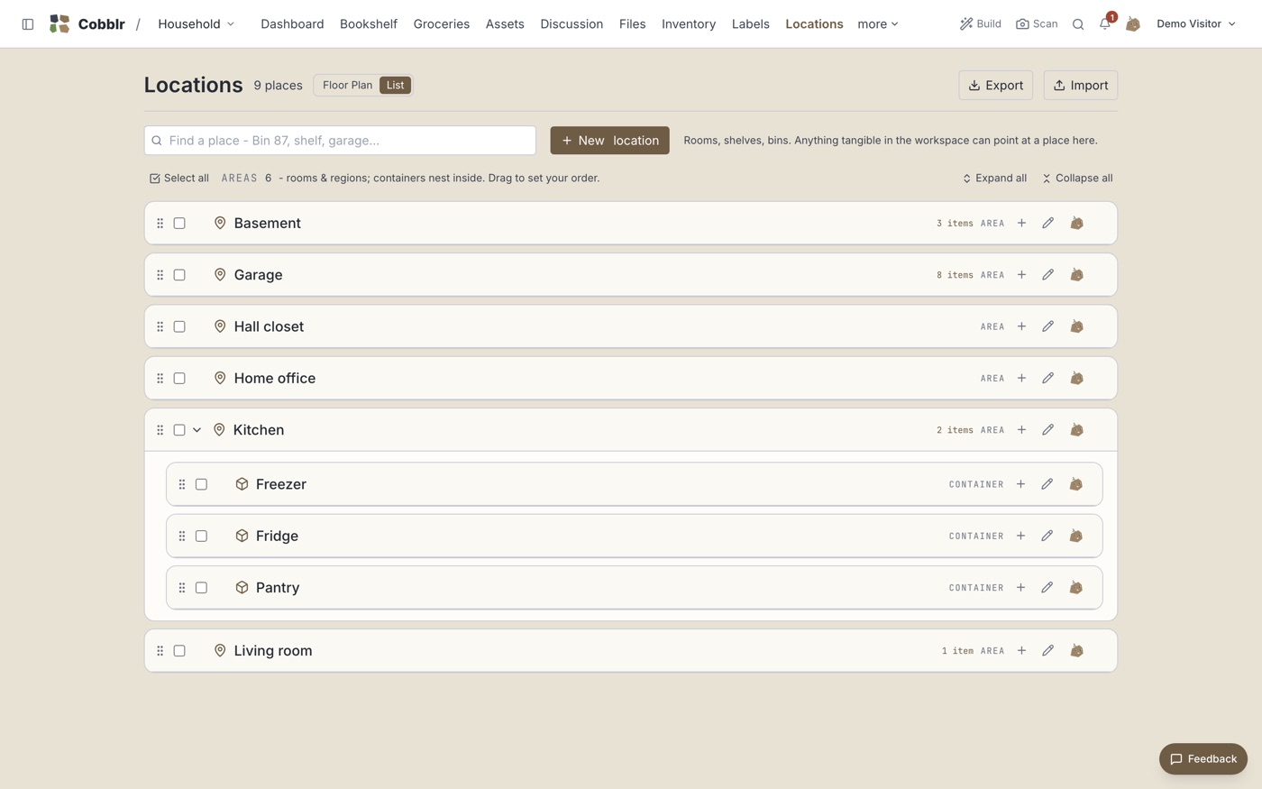
Task: Go to the Dashboard tab
Action: tap(292, 24)
